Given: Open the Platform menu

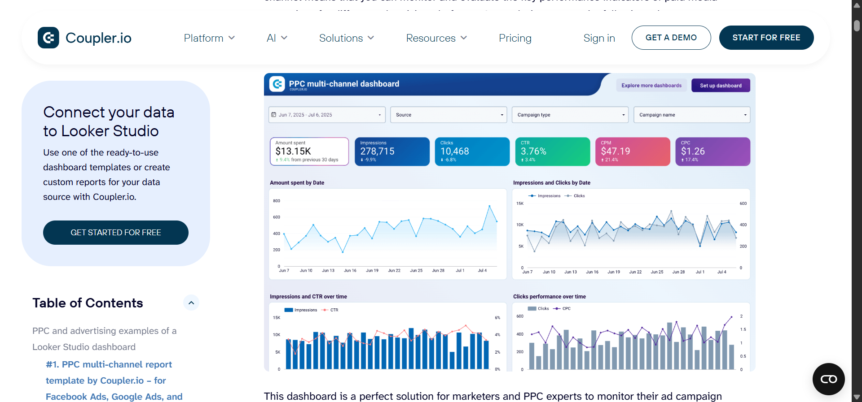Looking at the screenshot, I should click(x=209, y=38).
